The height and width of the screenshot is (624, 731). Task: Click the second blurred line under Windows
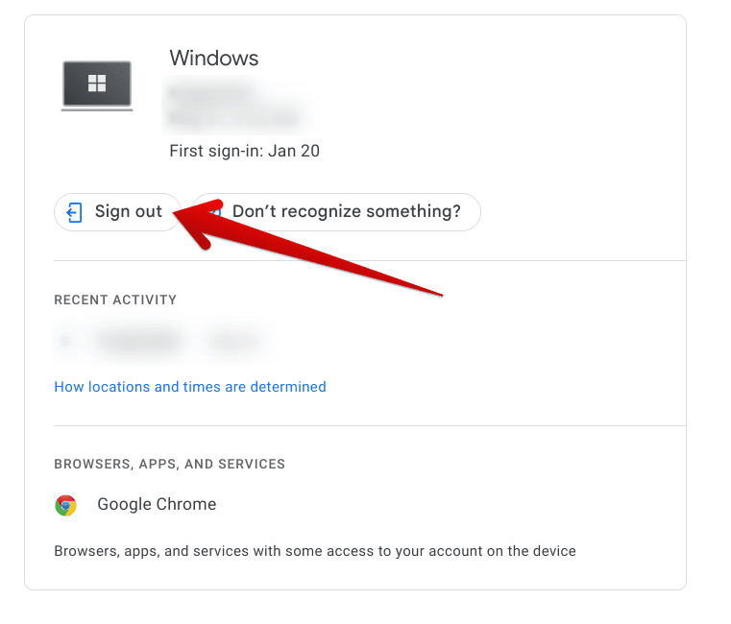[233, 119]
